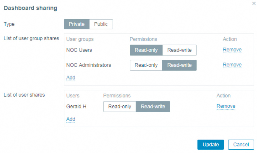This screenshot has width=257, height=153.
Task: Set NOC Users permission to Read-only
Action: coord(146,50)
